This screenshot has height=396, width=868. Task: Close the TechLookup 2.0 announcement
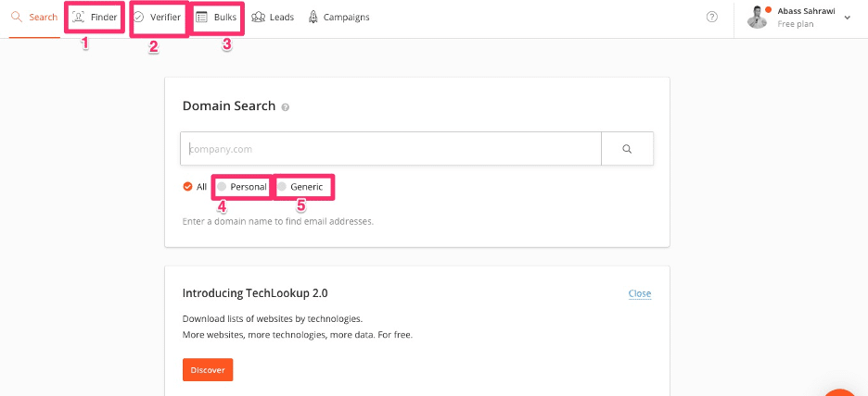point(639,293)
